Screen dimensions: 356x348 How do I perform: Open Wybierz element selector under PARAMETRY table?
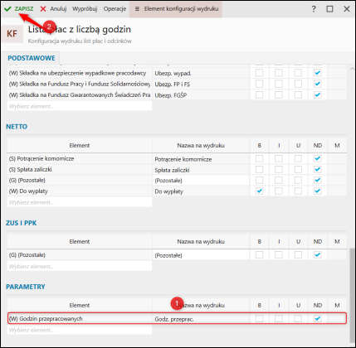coord(80,330)
